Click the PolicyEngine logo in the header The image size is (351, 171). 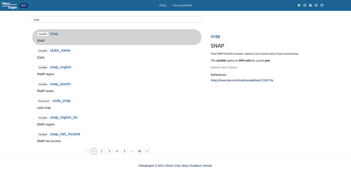click(x=10, y=5)
